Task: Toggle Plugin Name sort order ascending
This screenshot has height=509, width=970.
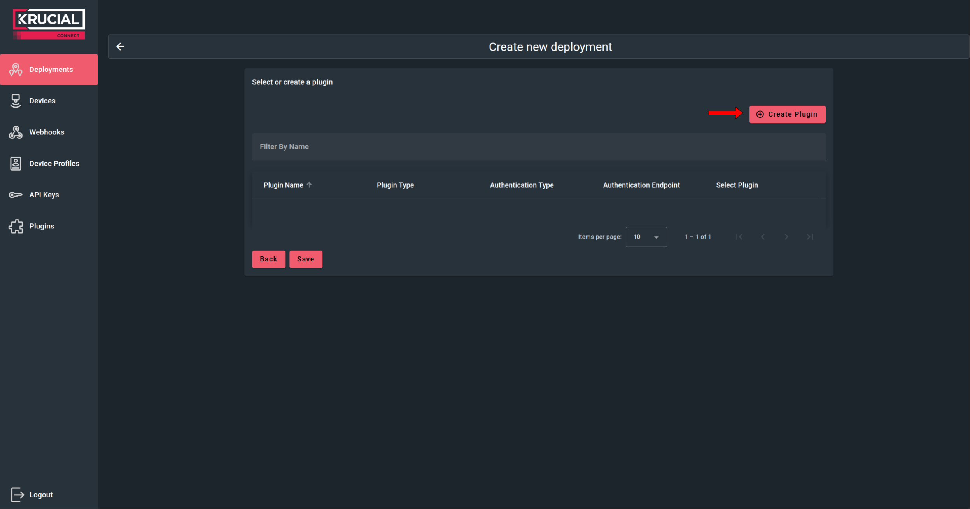Action: point(309,185)
